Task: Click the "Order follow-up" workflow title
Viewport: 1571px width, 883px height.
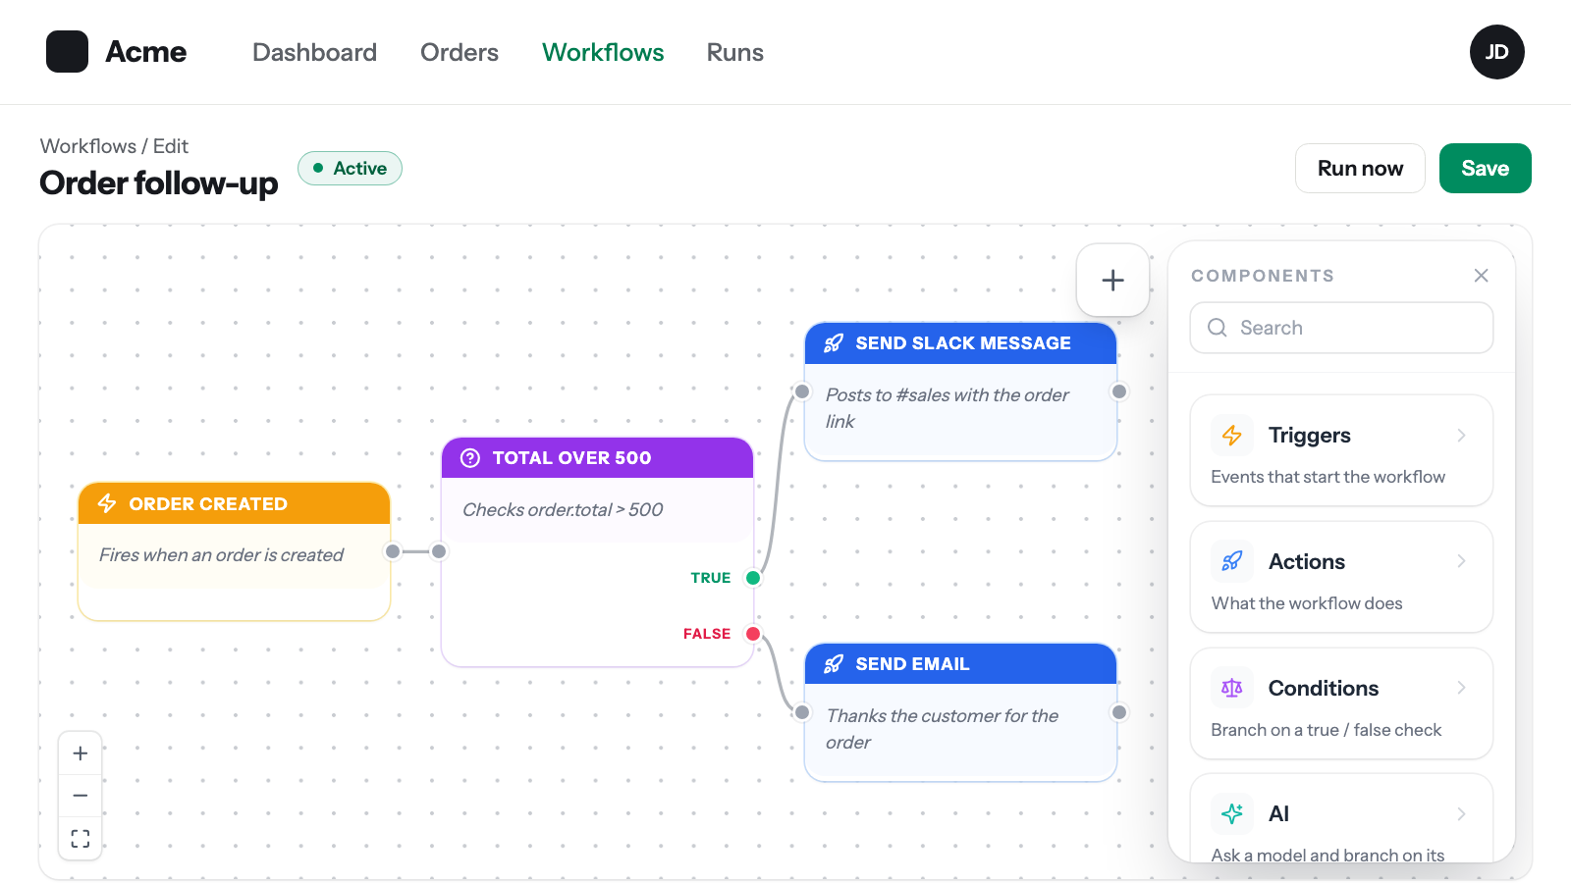Action: 159,183
